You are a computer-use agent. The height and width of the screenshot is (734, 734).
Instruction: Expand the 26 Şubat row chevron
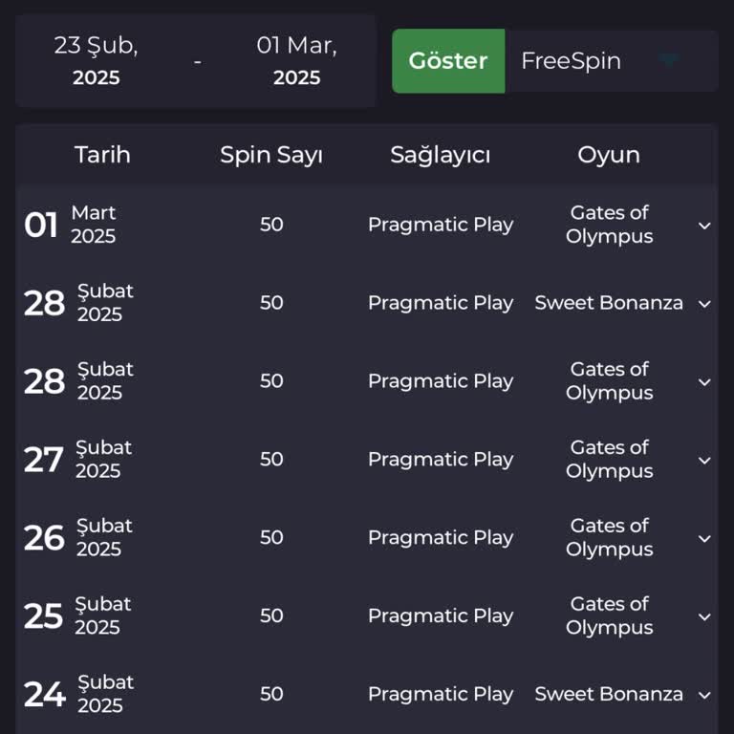pyautogui.click(x=704, y=539)
